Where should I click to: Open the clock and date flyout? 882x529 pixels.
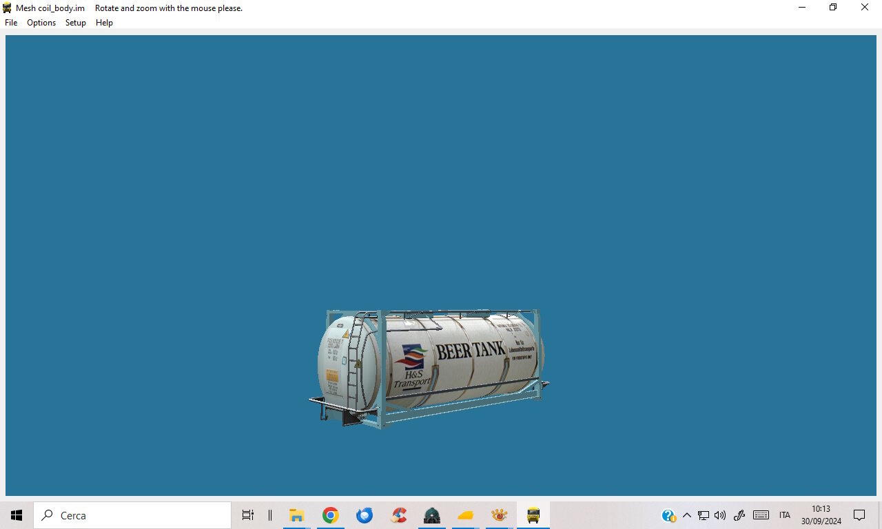[821, 515]
